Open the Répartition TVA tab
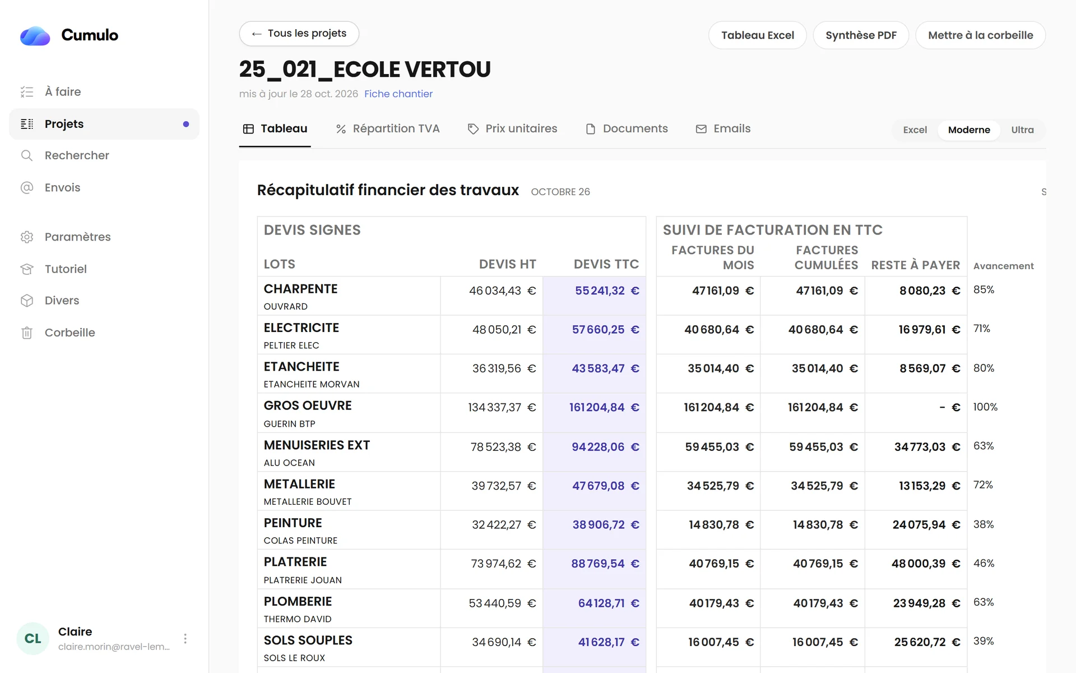The width and height of the screenshot is (1076, 673). 388,129
